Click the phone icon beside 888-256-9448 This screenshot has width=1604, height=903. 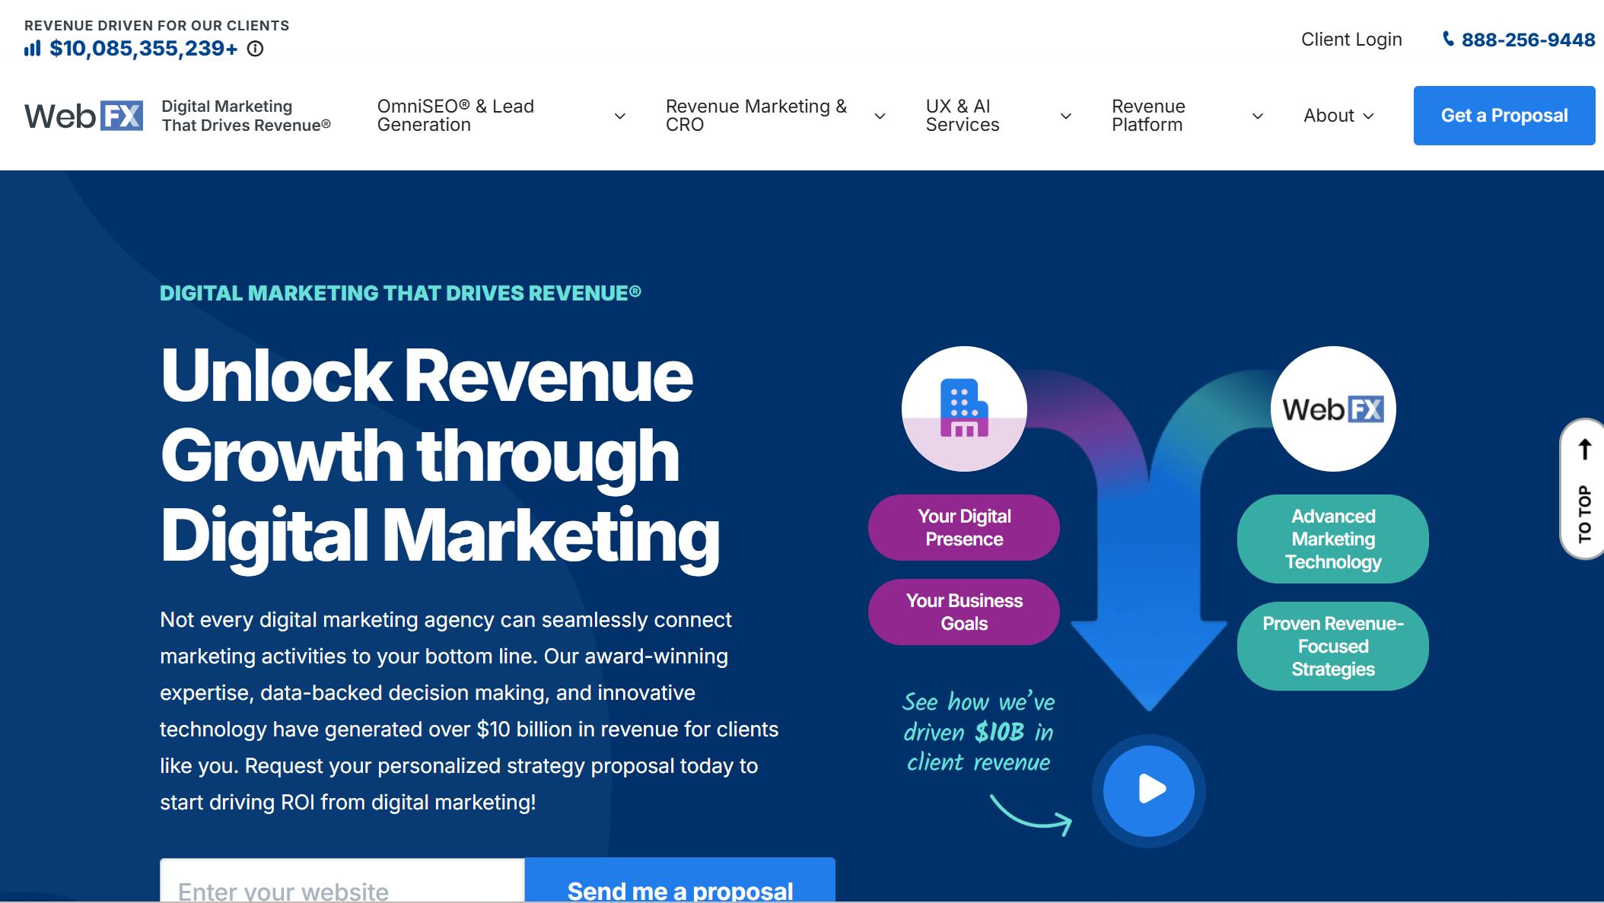point(1448,39)
